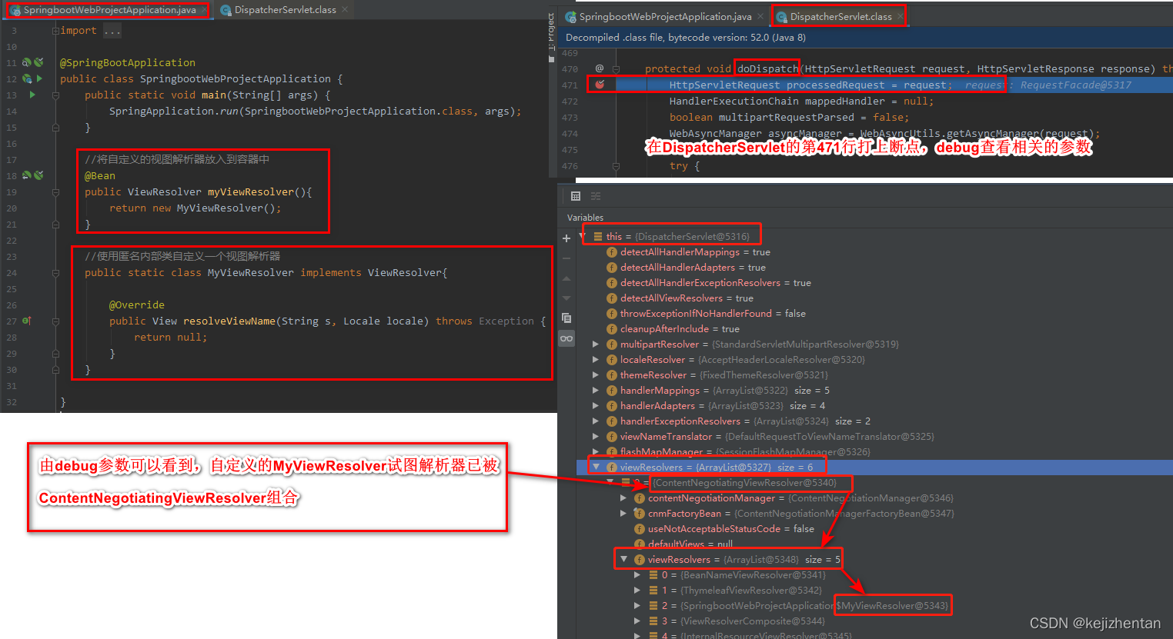The width and height of the screenshot is (1173, 639).
Task: Click the Spring bean gutter icon on line 11
Action: [x=26, y=62]
